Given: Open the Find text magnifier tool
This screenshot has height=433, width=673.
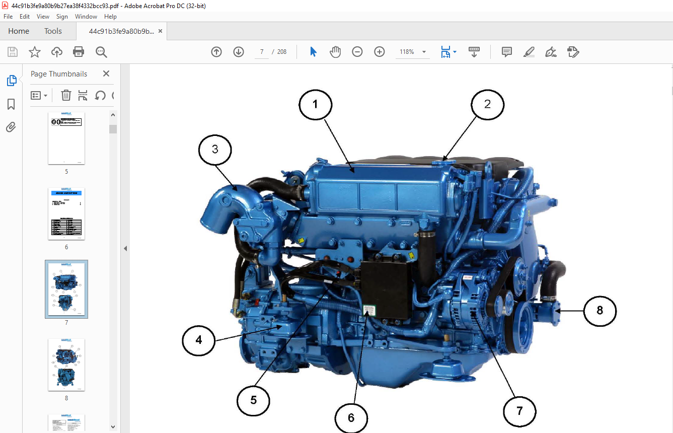Looking at the screenshot, I should point(101,52).
